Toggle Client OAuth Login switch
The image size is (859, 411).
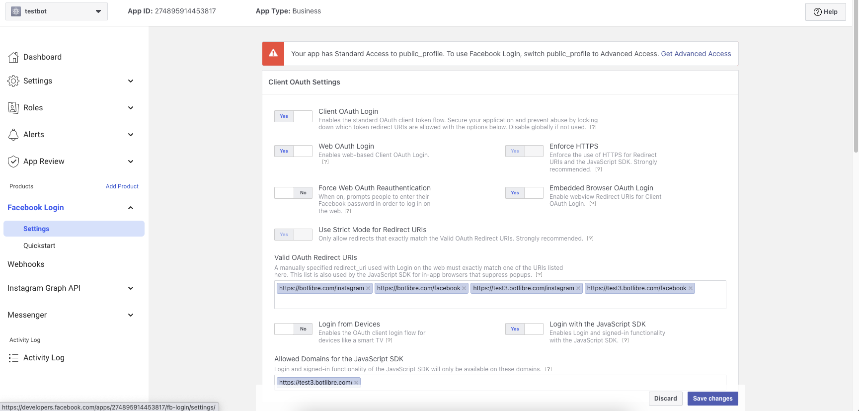pos(293,116)
